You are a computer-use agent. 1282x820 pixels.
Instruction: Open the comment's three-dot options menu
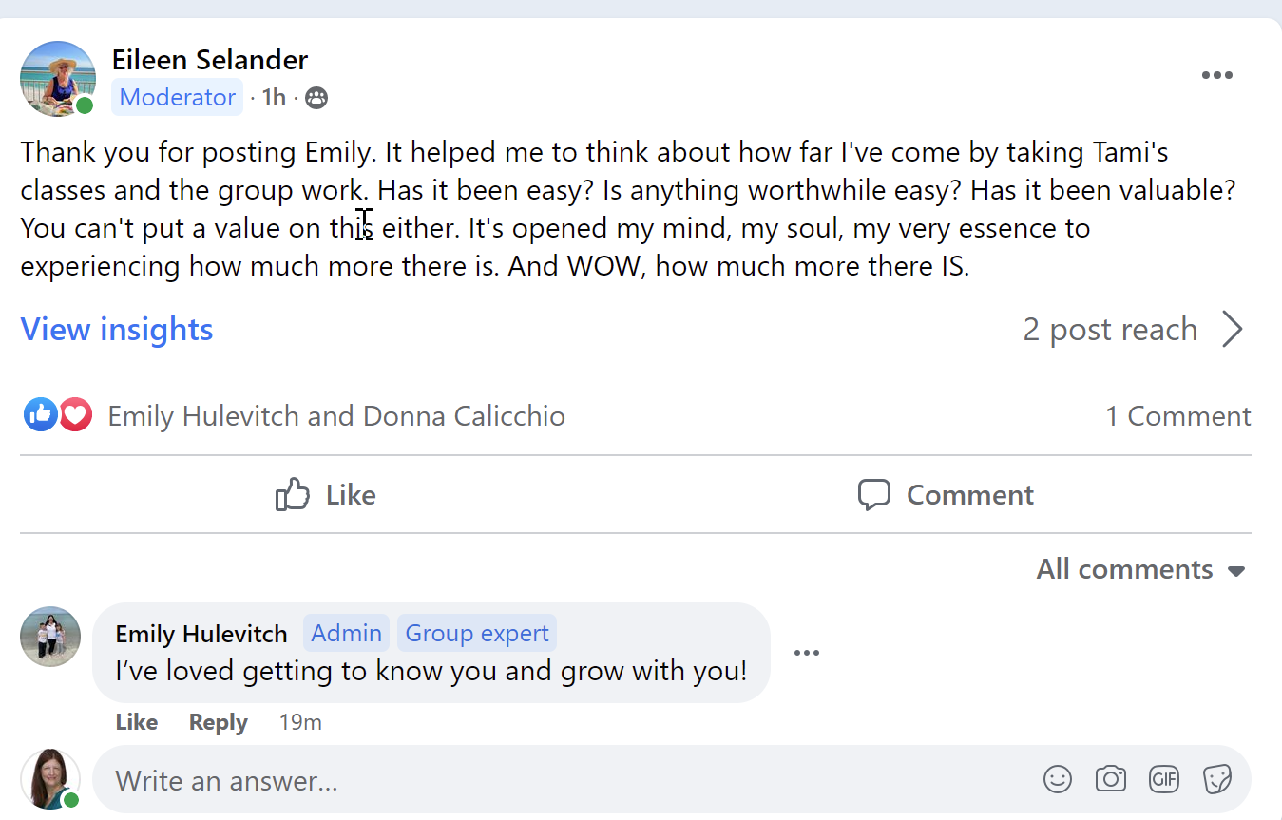[806, 653]
